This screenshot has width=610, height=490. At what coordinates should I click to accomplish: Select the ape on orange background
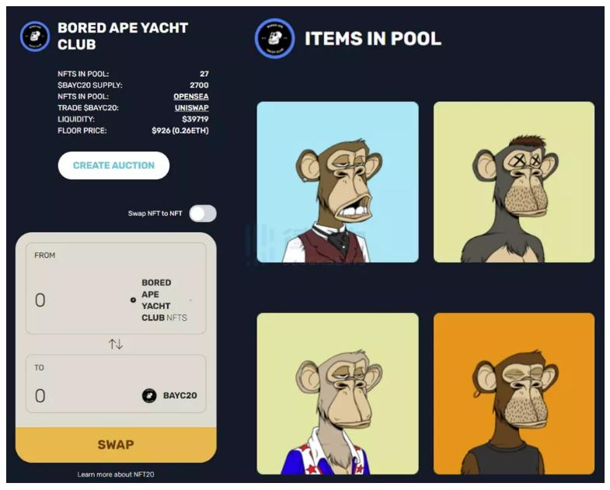coord(514,394)
